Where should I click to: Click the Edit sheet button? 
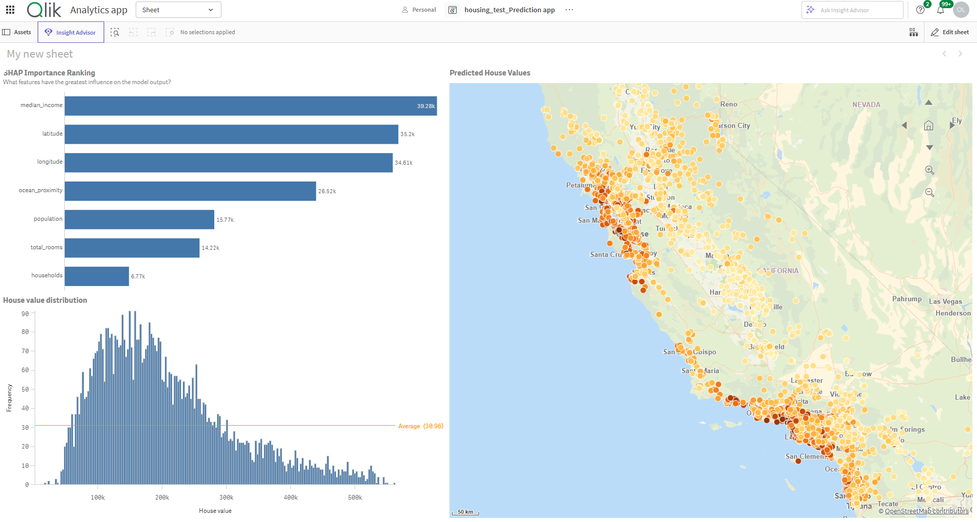tap(950, 32)
